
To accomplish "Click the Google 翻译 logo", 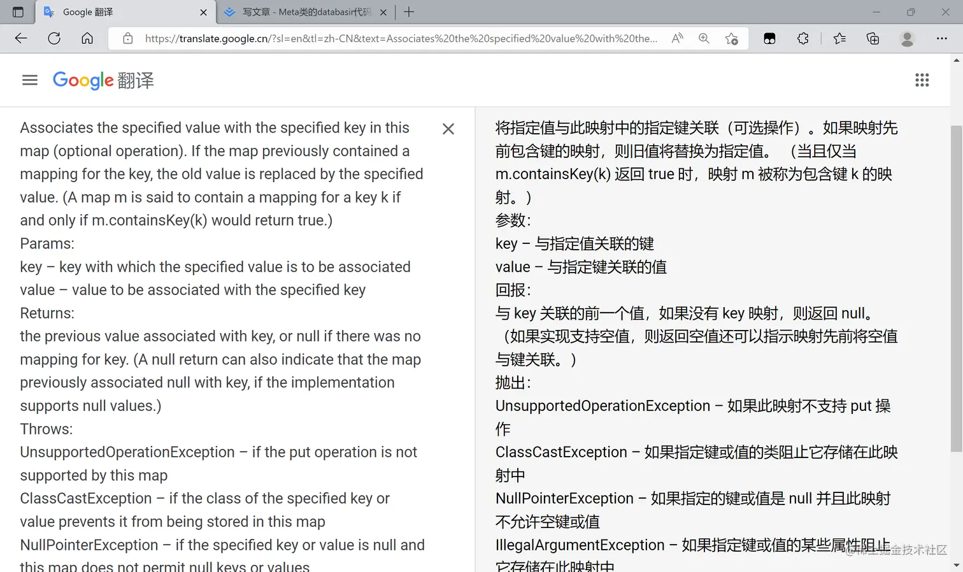I will (x=103, y=80).
